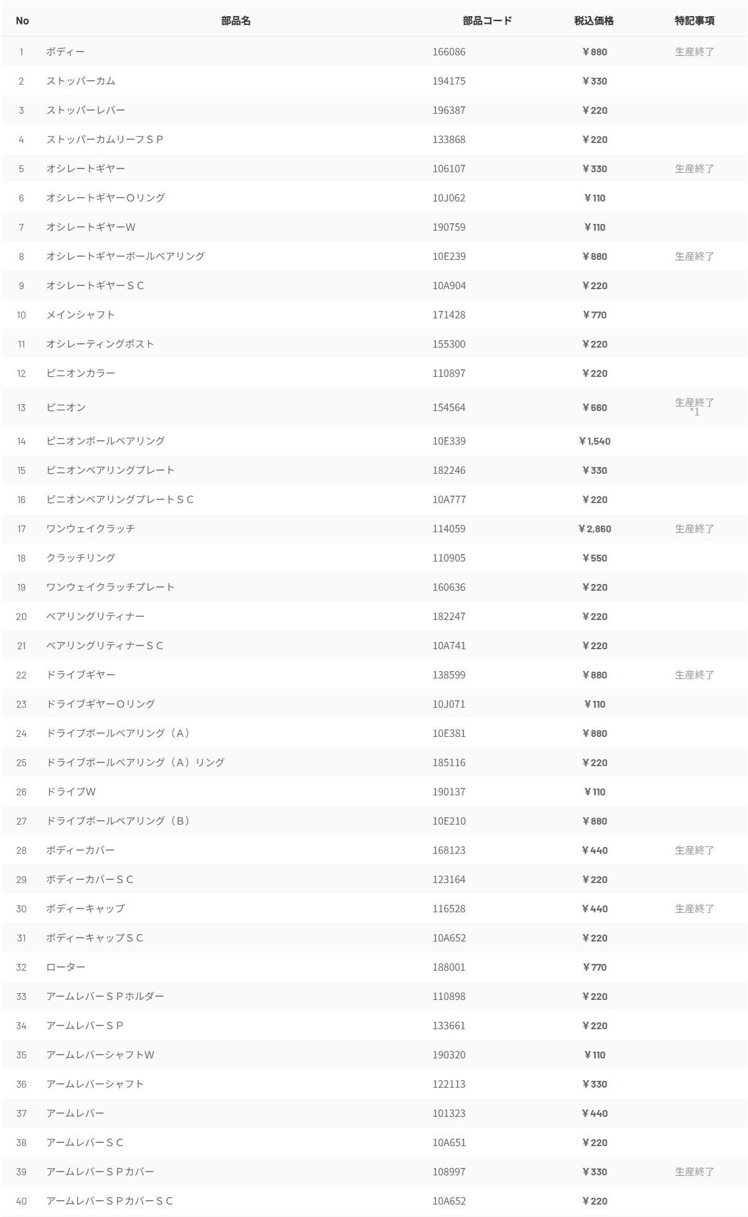Click the アームレバーＳＰカバーＳＣ part name
Screen dimensions: 748x1217
tap(109, 1201)
